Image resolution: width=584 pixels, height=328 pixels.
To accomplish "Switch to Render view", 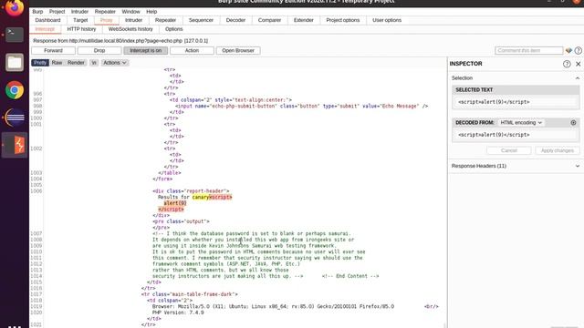I will (x=76, y=63).
